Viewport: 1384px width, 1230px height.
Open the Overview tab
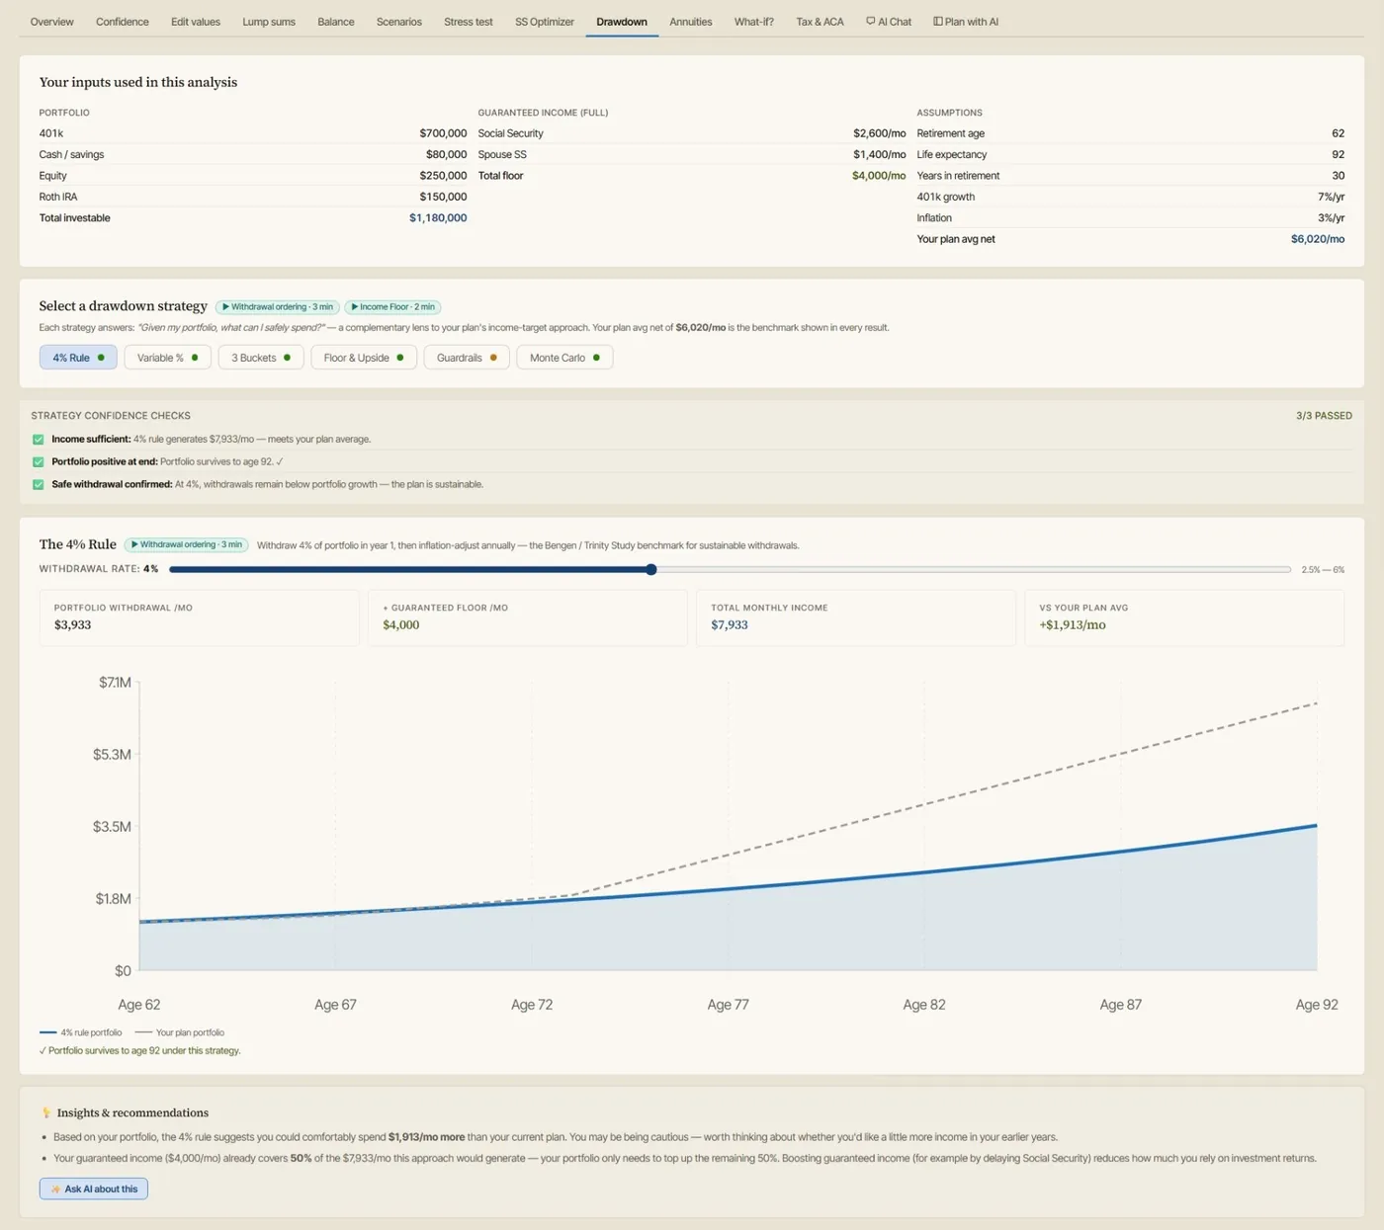pos(51,22)
